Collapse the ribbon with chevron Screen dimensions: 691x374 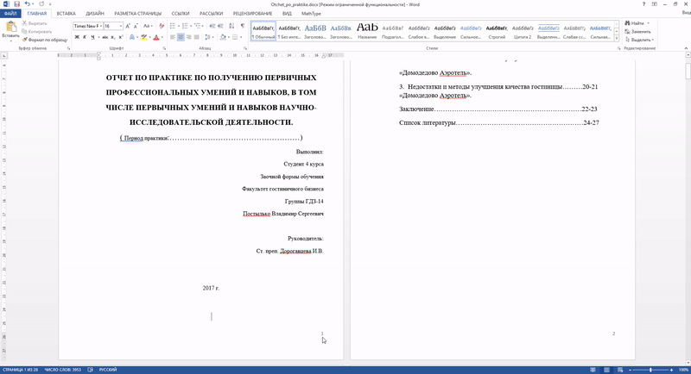point(686,48)
